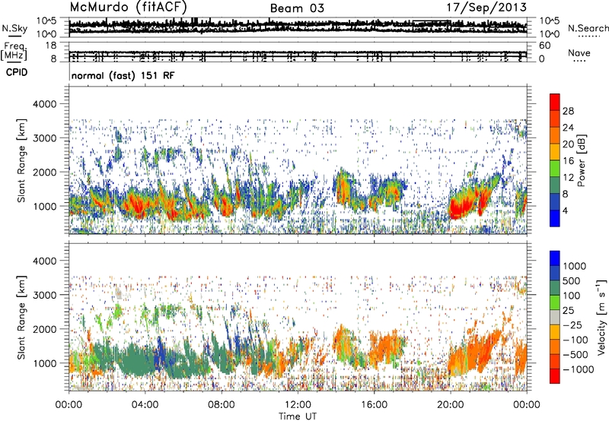Image resolution: width=609 pixels, height=421 pixels.
Task: Click the Slant Range label of velocity panel
Action: tap(21, 318)
